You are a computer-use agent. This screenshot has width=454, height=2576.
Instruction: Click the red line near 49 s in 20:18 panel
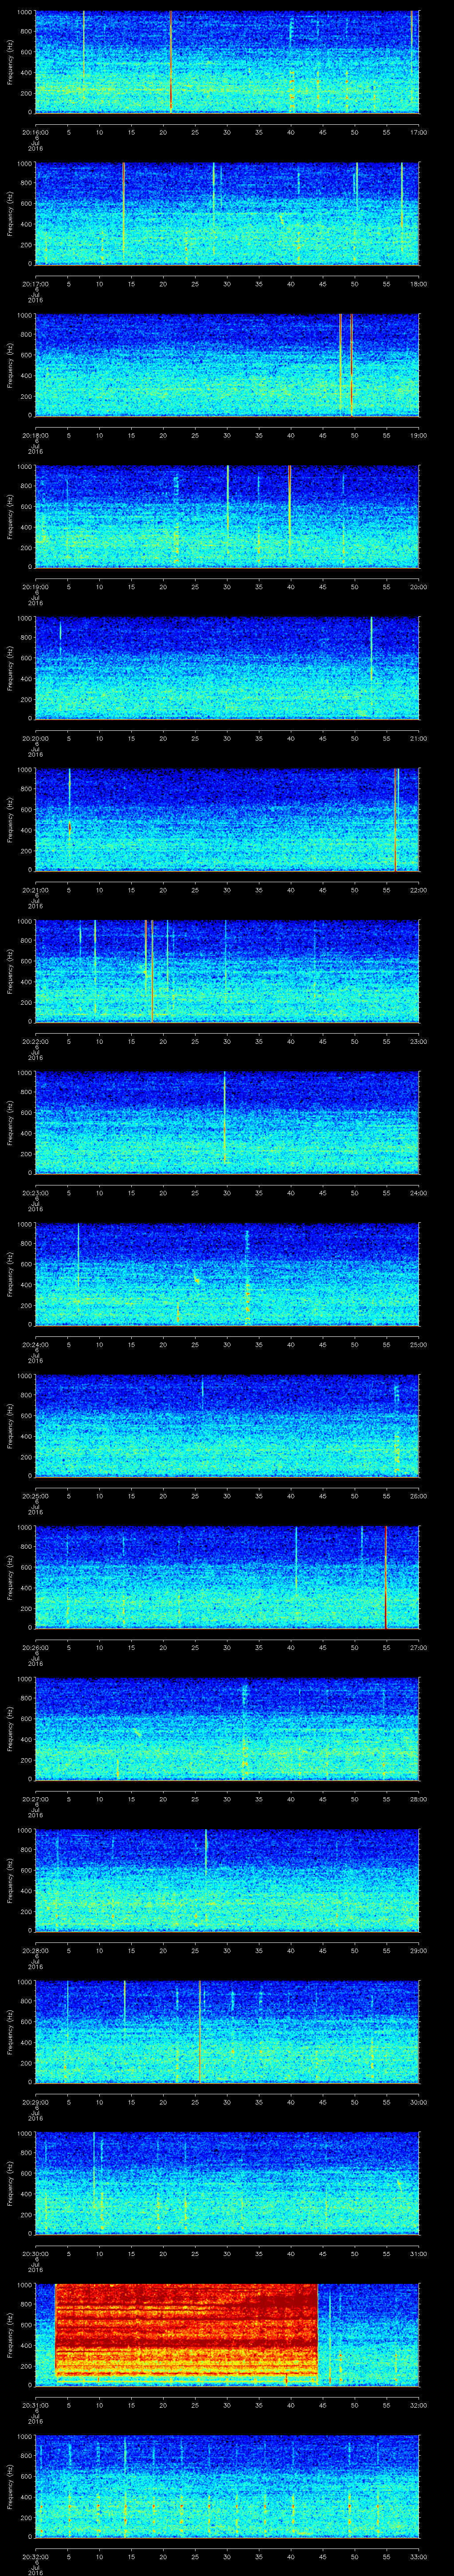351,365
